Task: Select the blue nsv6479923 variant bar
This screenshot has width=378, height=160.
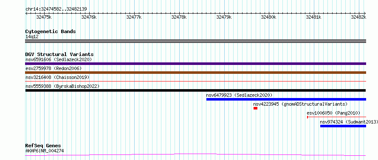Action: [286, 99]
